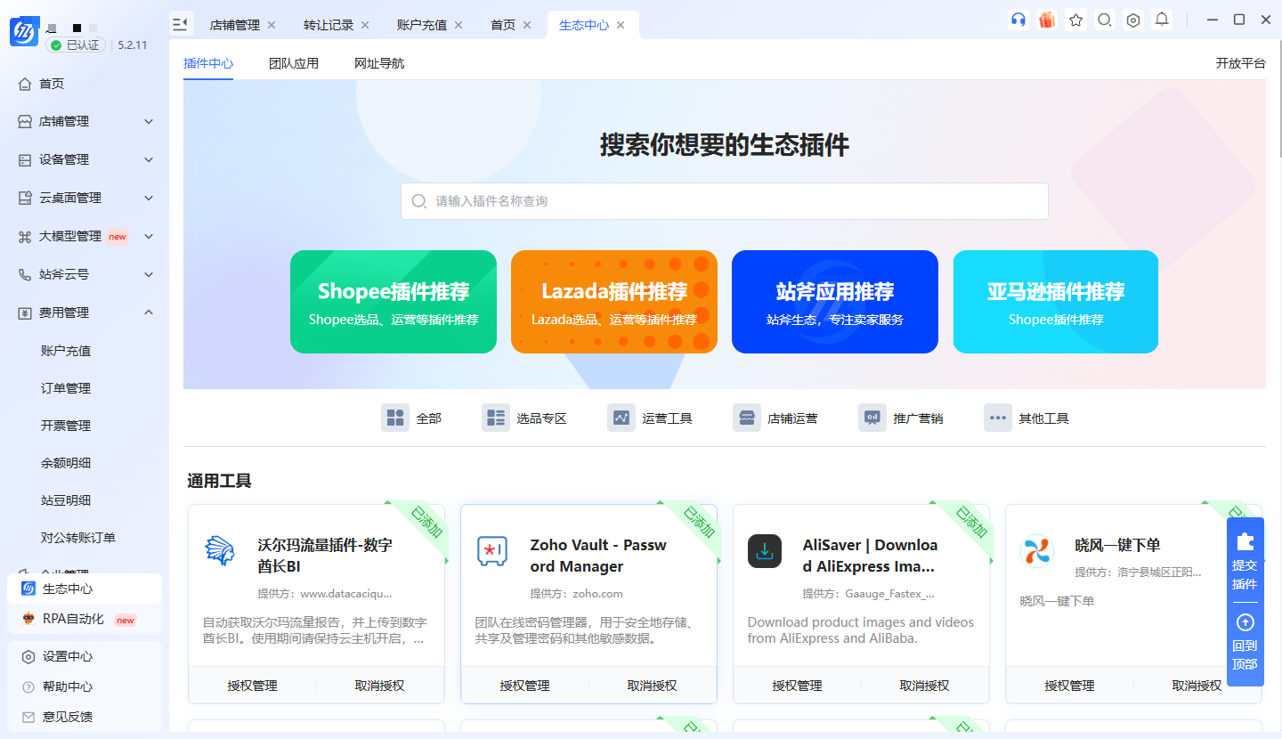Click the 其他工具 ellipsis icon

pyautogui.click(x=998, y=418)
